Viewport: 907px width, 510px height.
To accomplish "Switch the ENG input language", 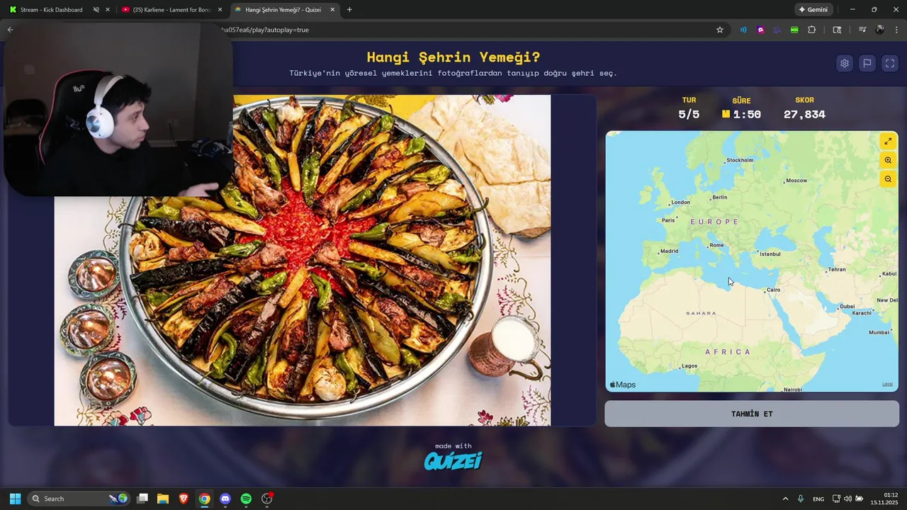I will (x=818, y=499).
